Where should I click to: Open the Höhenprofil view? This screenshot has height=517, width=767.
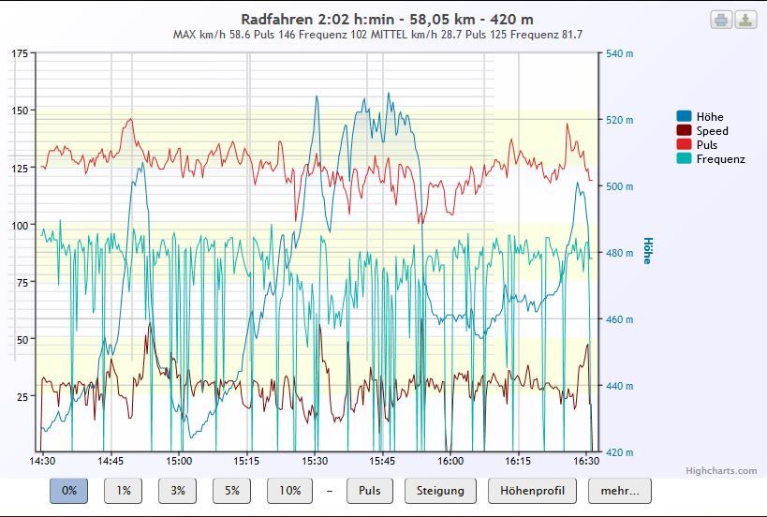[532, 491]
